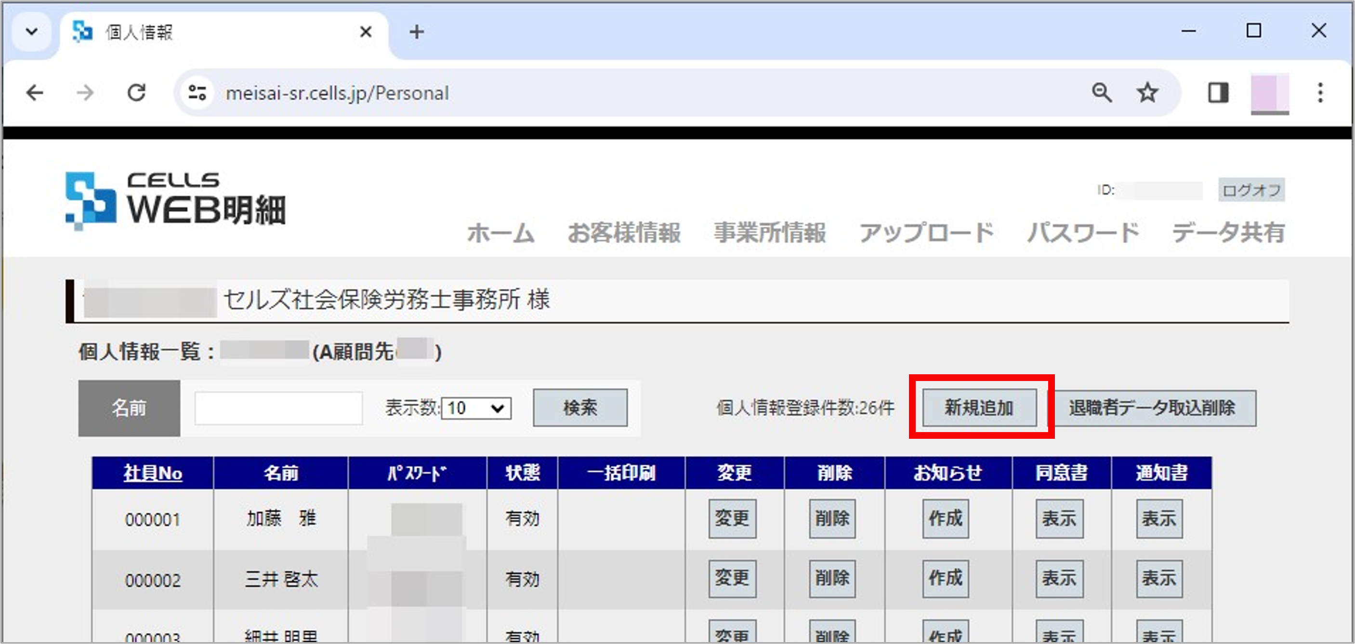This screenshot has width=1355, height=644.
Task: Click the magnifier zoom icon in address bar
Action: pyautogui.click(x=1102, y=92)
